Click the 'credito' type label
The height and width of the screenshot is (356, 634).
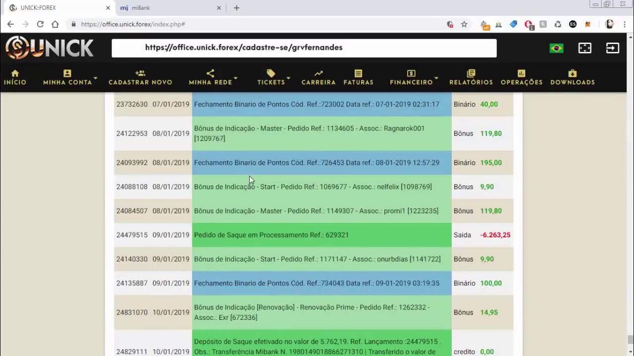click(x=464, y=352)
